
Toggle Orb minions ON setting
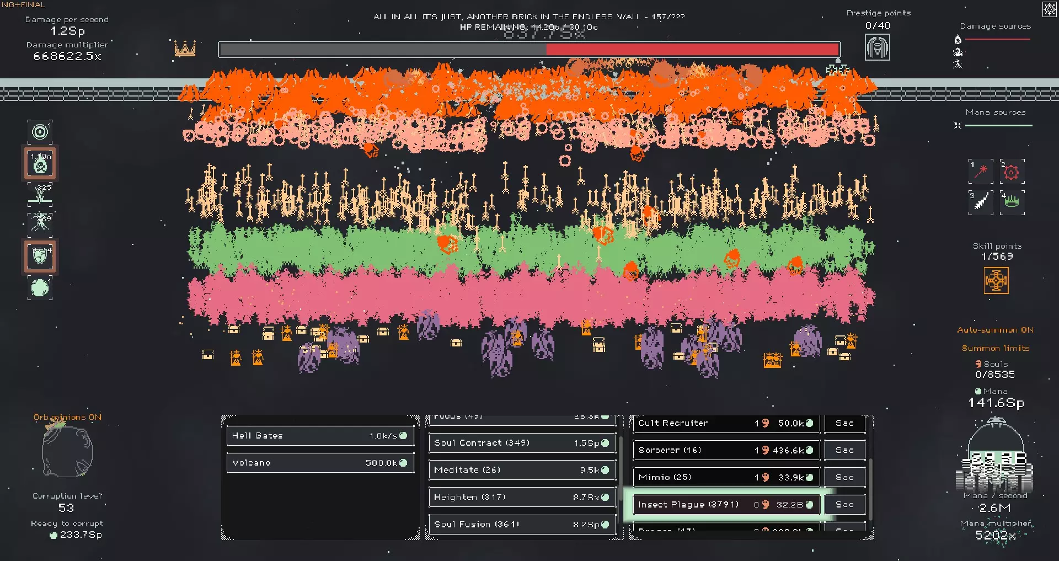pyautogui.click(x=67, y=417)
